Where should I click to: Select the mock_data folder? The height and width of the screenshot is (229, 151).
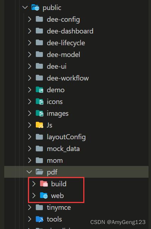(63, 149)
